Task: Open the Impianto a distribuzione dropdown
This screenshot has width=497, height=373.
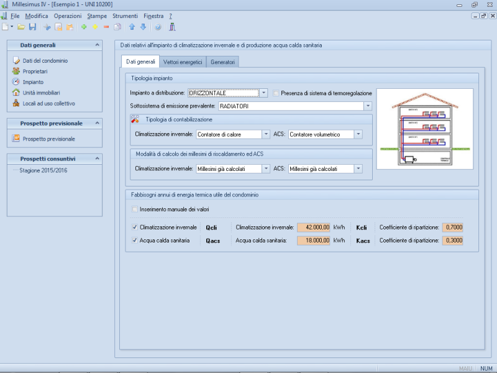Action: 263,93
